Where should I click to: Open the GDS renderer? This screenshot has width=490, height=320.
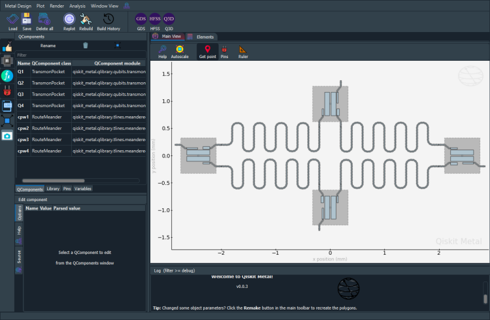[x=141, y=22]
